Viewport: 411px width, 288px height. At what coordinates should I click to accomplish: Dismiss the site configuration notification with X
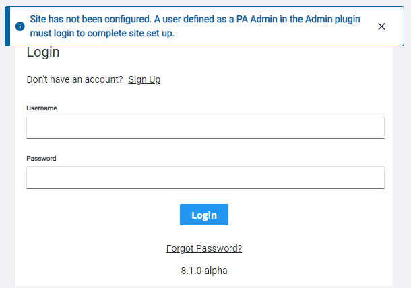pyautogui.click(x=381, y=26)
